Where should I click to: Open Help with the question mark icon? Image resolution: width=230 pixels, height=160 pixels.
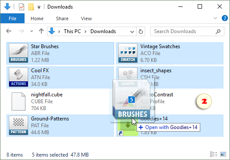pyautogui.click(x=225, y=18)
